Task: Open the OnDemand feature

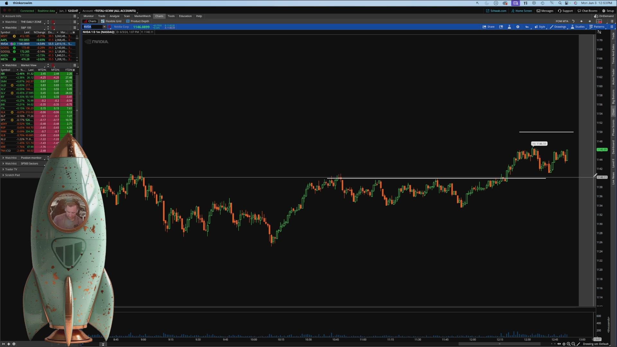Action: click(604, 16)
